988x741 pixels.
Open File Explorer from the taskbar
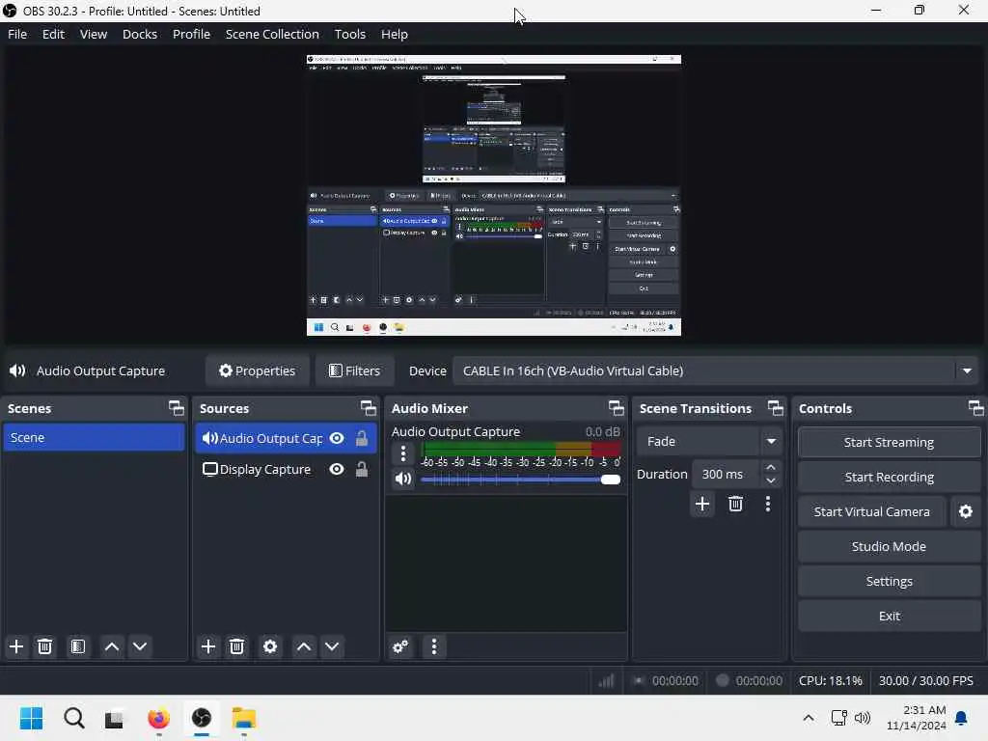click(x=244, y=718)
